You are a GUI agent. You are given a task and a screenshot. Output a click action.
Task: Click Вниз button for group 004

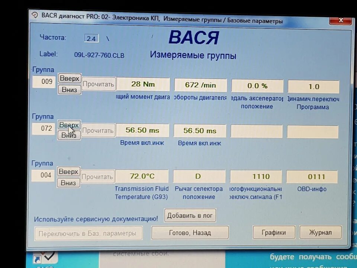click(x=68, y=183)
